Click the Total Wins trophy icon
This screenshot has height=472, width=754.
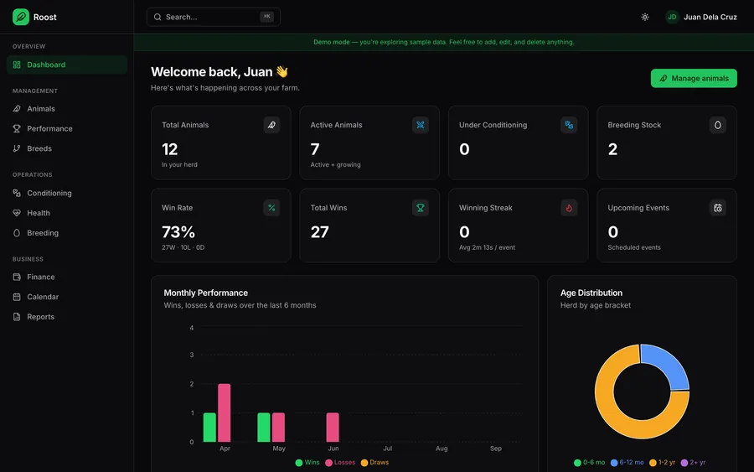click(x=421, y=208)
